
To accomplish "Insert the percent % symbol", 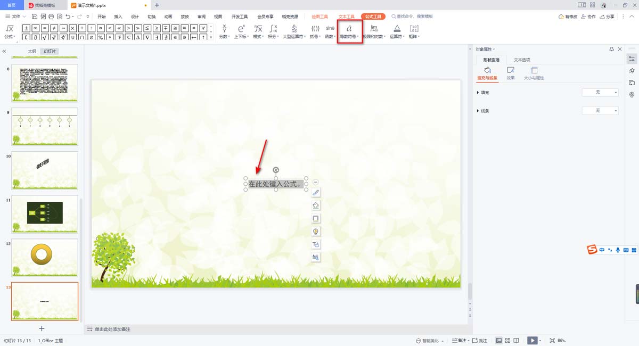I will tap(100, 37).
